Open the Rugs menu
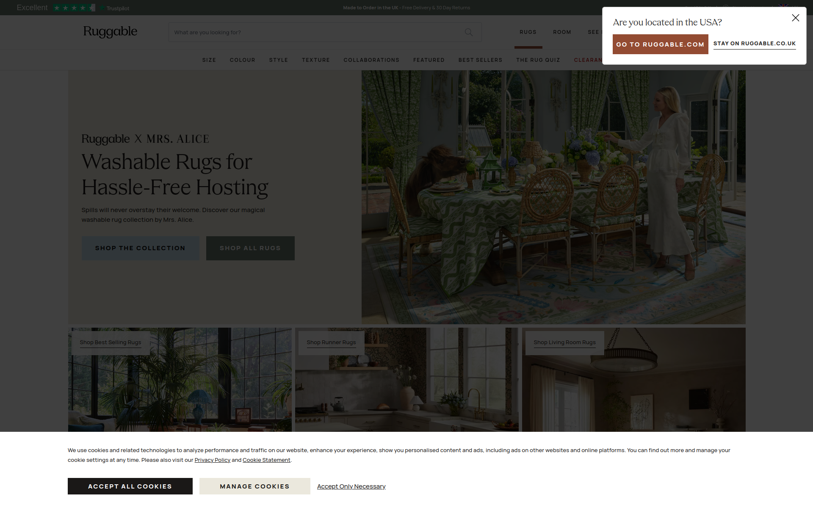 tap(528, 32)
